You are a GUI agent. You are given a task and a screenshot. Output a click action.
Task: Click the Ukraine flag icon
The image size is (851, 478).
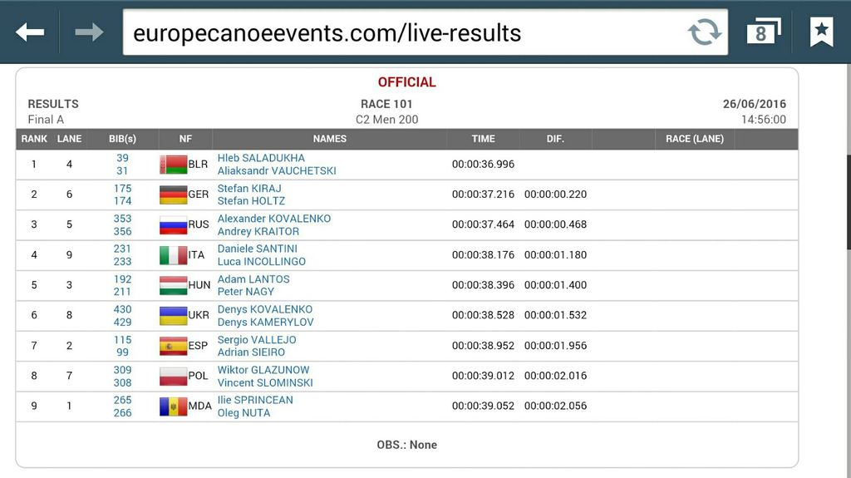click(174, 316)
